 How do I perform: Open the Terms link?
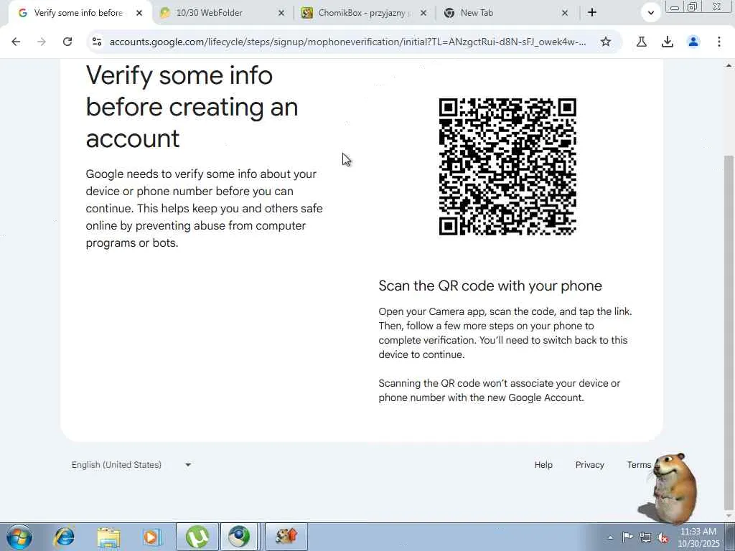[x=639, y=465]
